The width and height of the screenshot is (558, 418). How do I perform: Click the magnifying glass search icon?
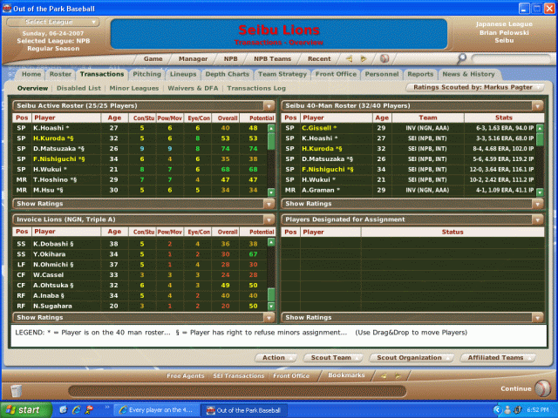[461, 58]
